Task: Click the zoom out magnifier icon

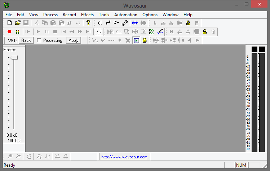Action: [18, 156]
